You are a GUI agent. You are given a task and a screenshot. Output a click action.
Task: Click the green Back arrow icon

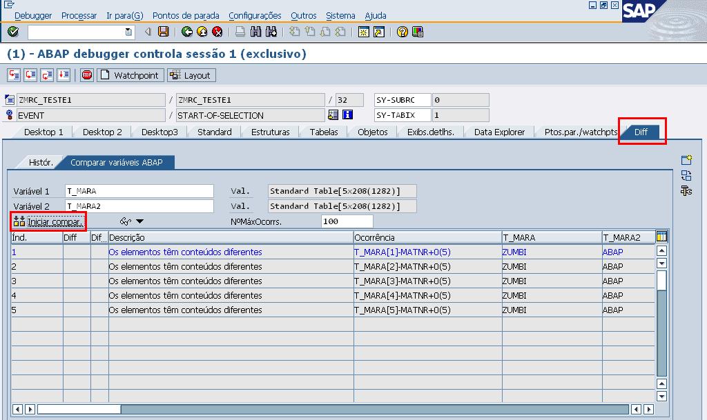click(186, 32)
